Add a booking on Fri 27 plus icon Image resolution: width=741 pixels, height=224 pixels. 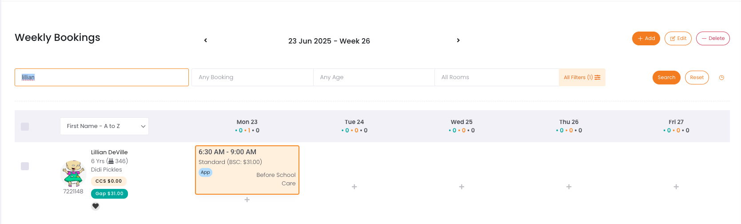point(676,187)
